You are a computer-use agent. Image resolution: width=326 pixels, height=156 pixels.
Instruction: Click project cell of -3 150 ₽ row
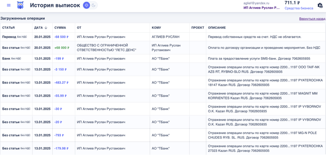point(198,70)
